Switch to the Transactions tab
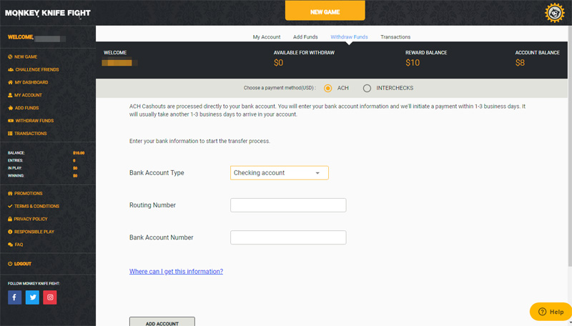This screenshot has width=572, height=326. point(395,37)
